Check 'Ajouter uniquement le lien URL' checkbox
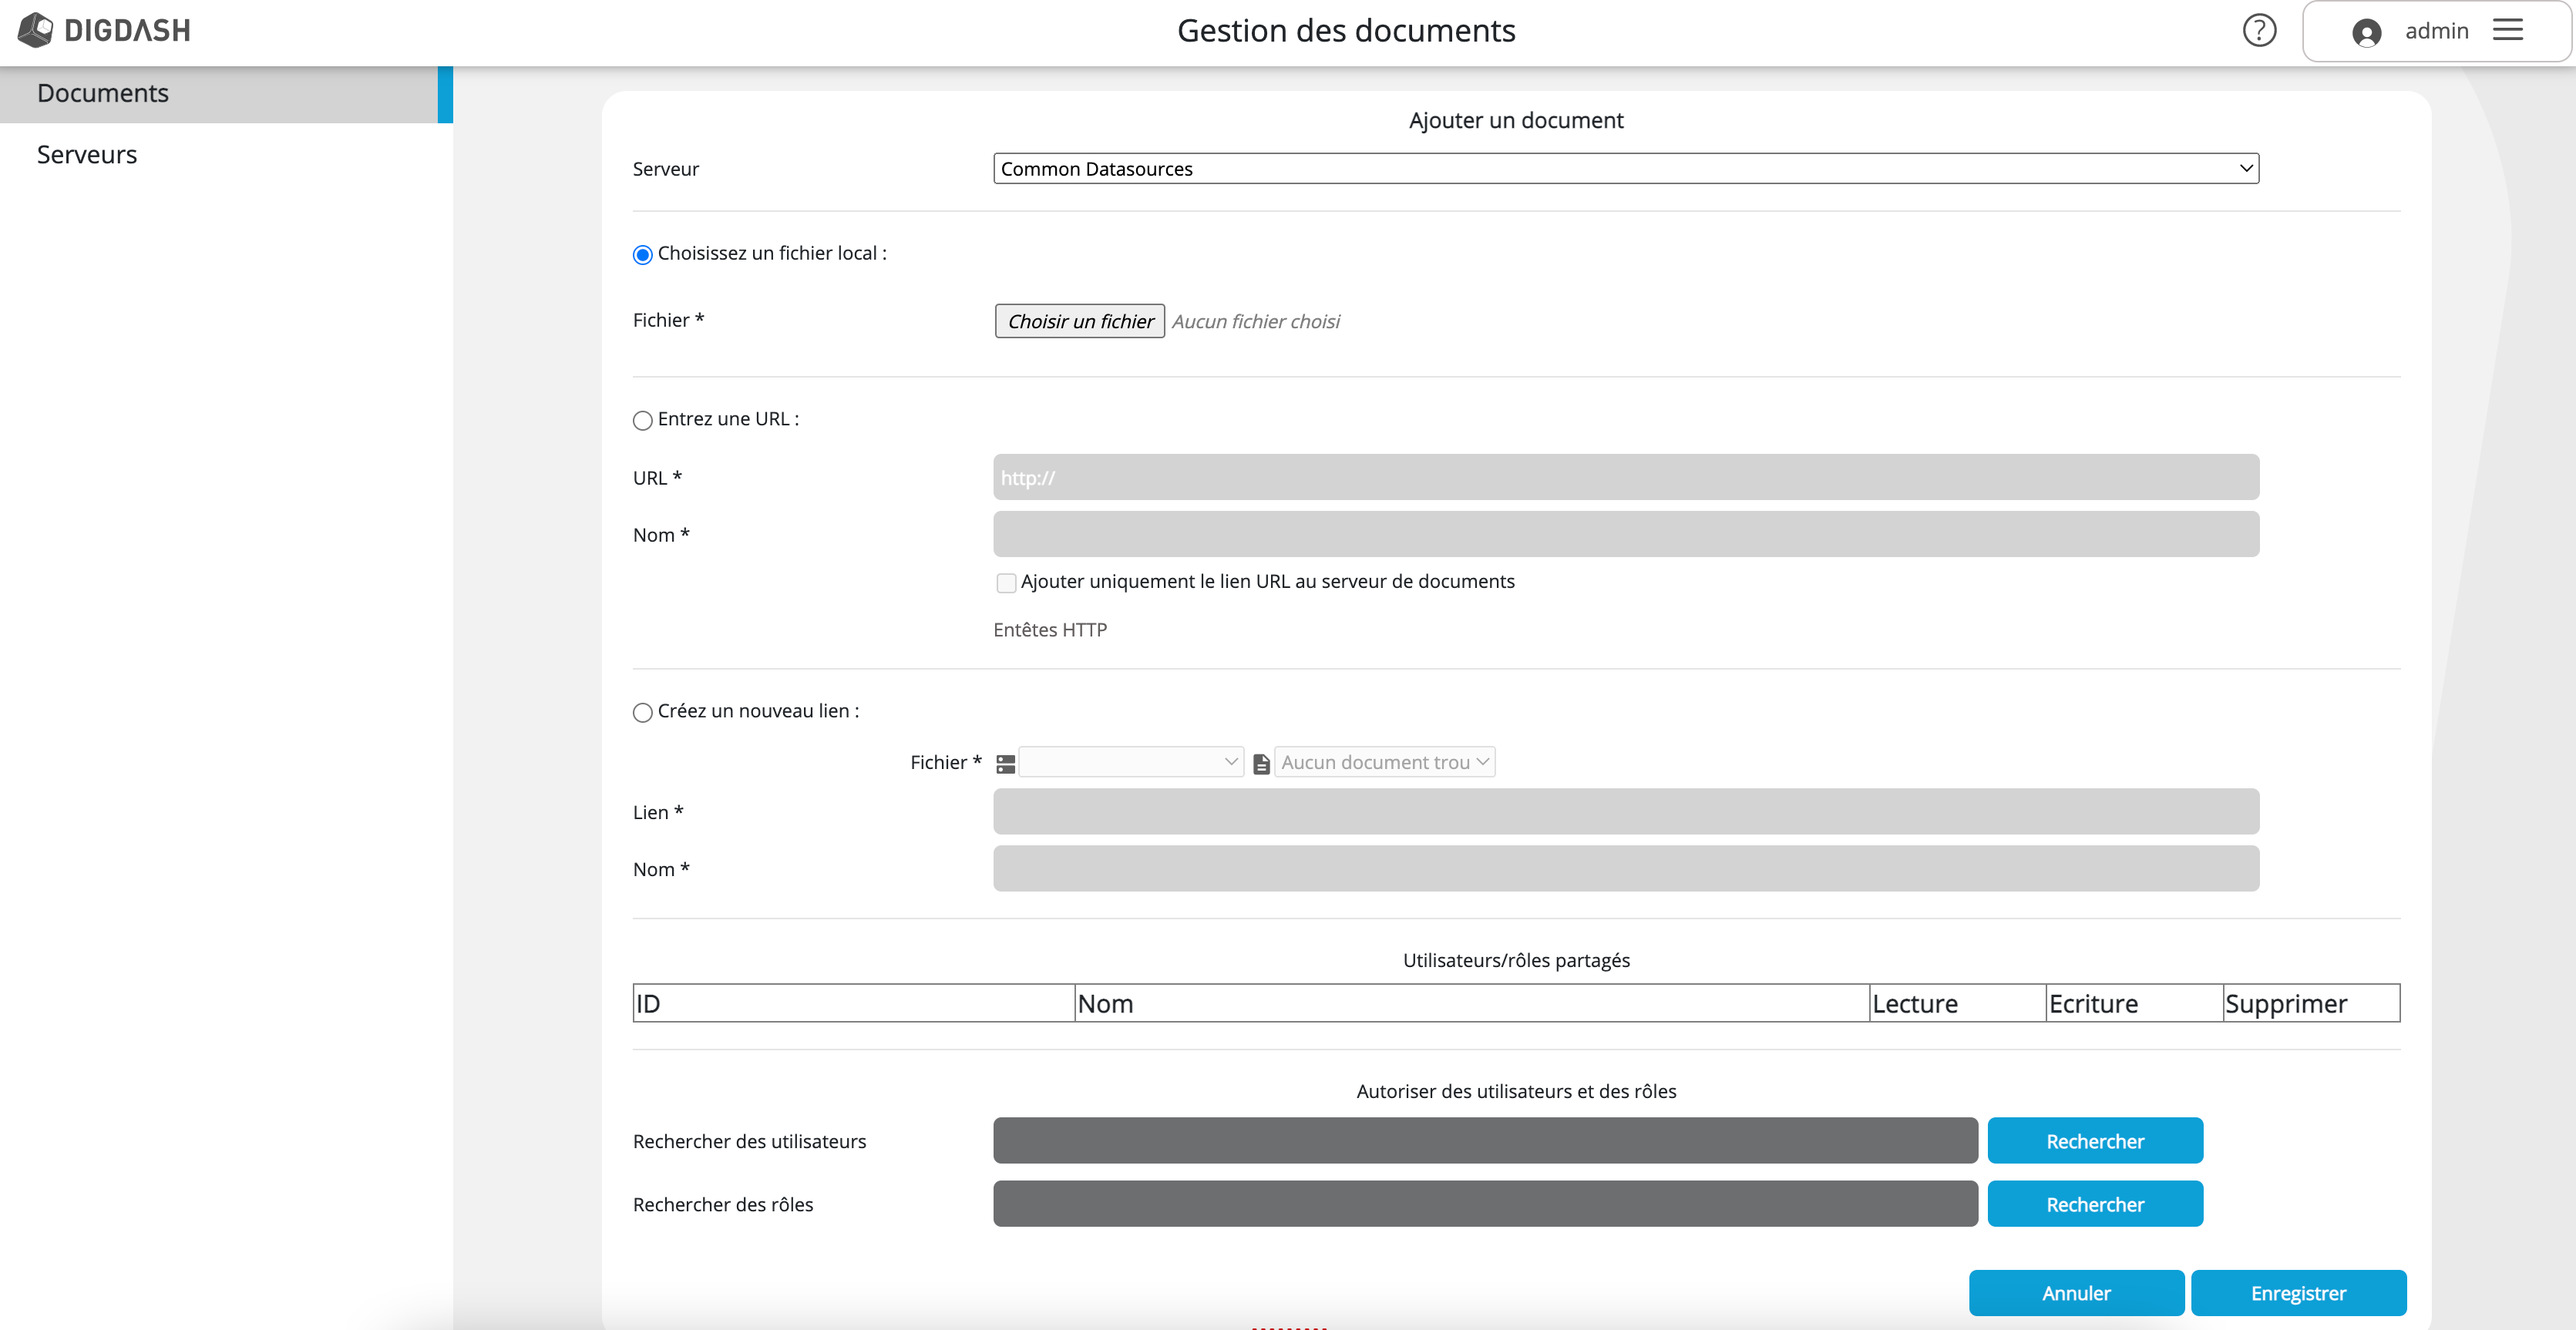This screenshot has width=2576, height=1330. tap(1006, 583)
